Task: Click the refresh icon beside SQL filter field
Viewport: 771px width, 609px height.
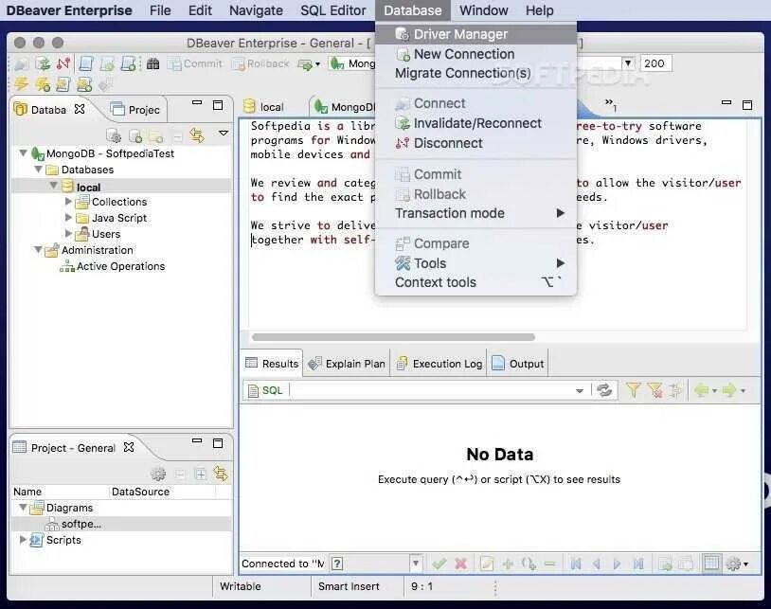Action: click(x=604, y=390)
